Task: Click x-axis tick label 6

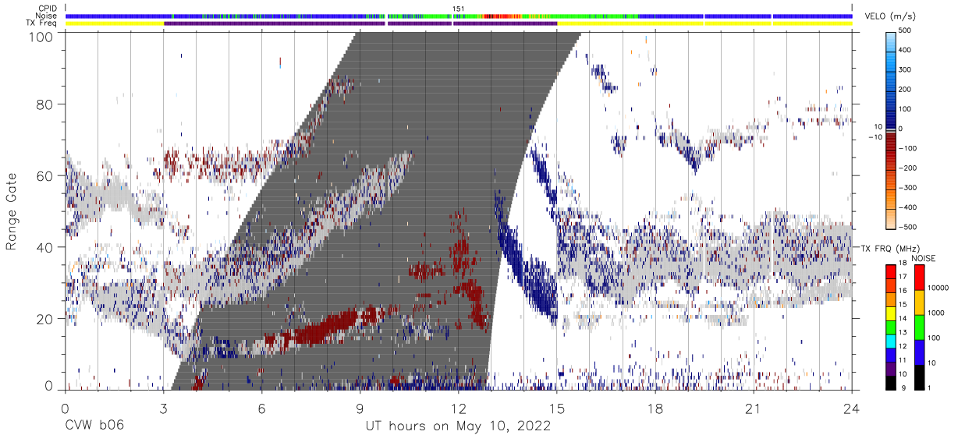Action: pyautogui.click(x=261, y=408)
